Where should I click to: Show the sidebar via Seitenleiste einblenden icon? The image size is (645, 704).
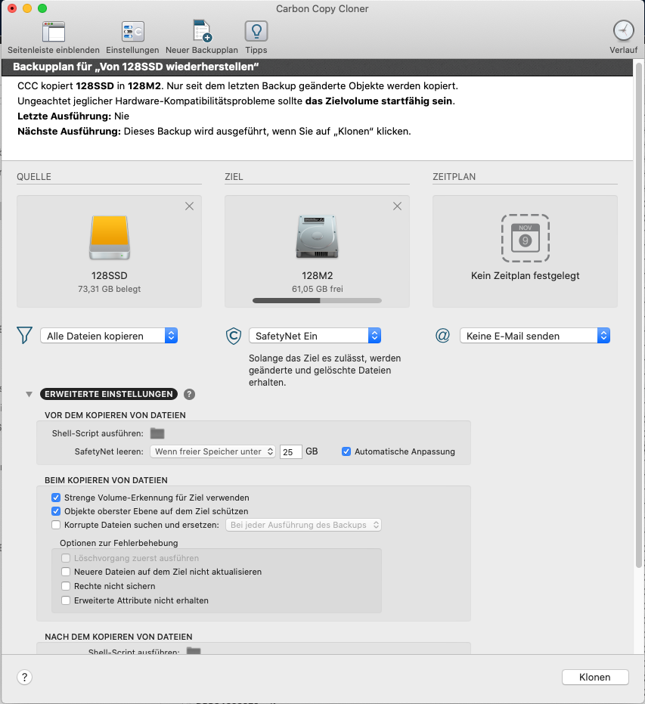[x=54, y=32]
